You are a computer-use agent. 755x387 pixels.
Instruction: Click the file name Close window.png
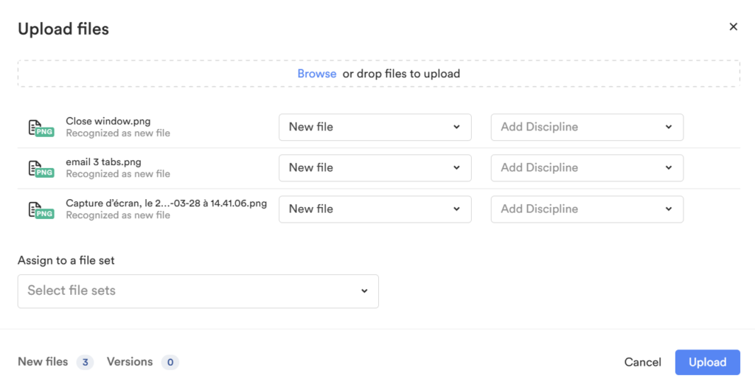point(108,122)
